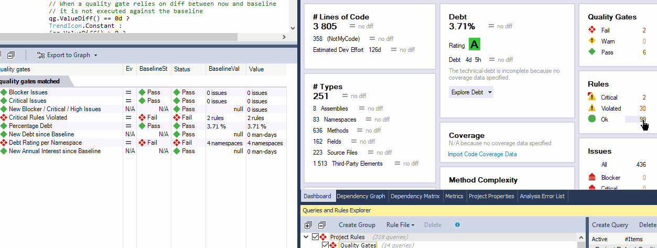This screenshot has height=248, width=657.
Task: Select the New Annual Interest since Baseline row
Action: click(x=143, y=151)
